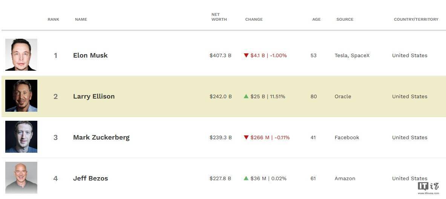
Task: Sort by the AGE column header
Action: (x=316, y=19)
